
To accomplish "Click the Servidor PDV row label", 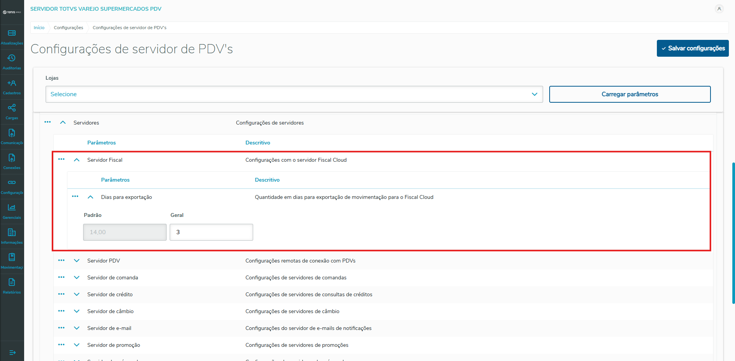I will pyautogui.click(x=104, y=261).
